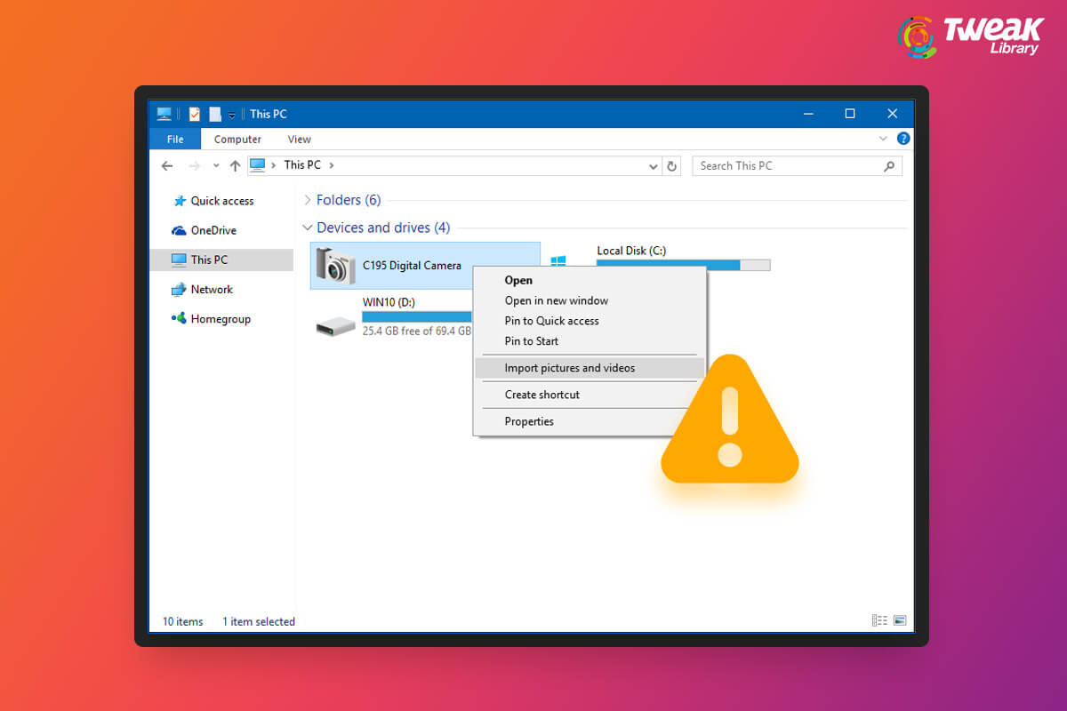This screenshot has width=1067, height=711.
Task: Switch to Large icons view in the status bar
Action: [x=901, y=619]
